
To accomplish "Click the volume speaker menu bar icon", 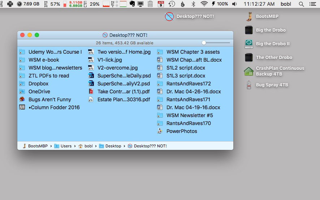I will pyautogui.click(x=234, y=4).
